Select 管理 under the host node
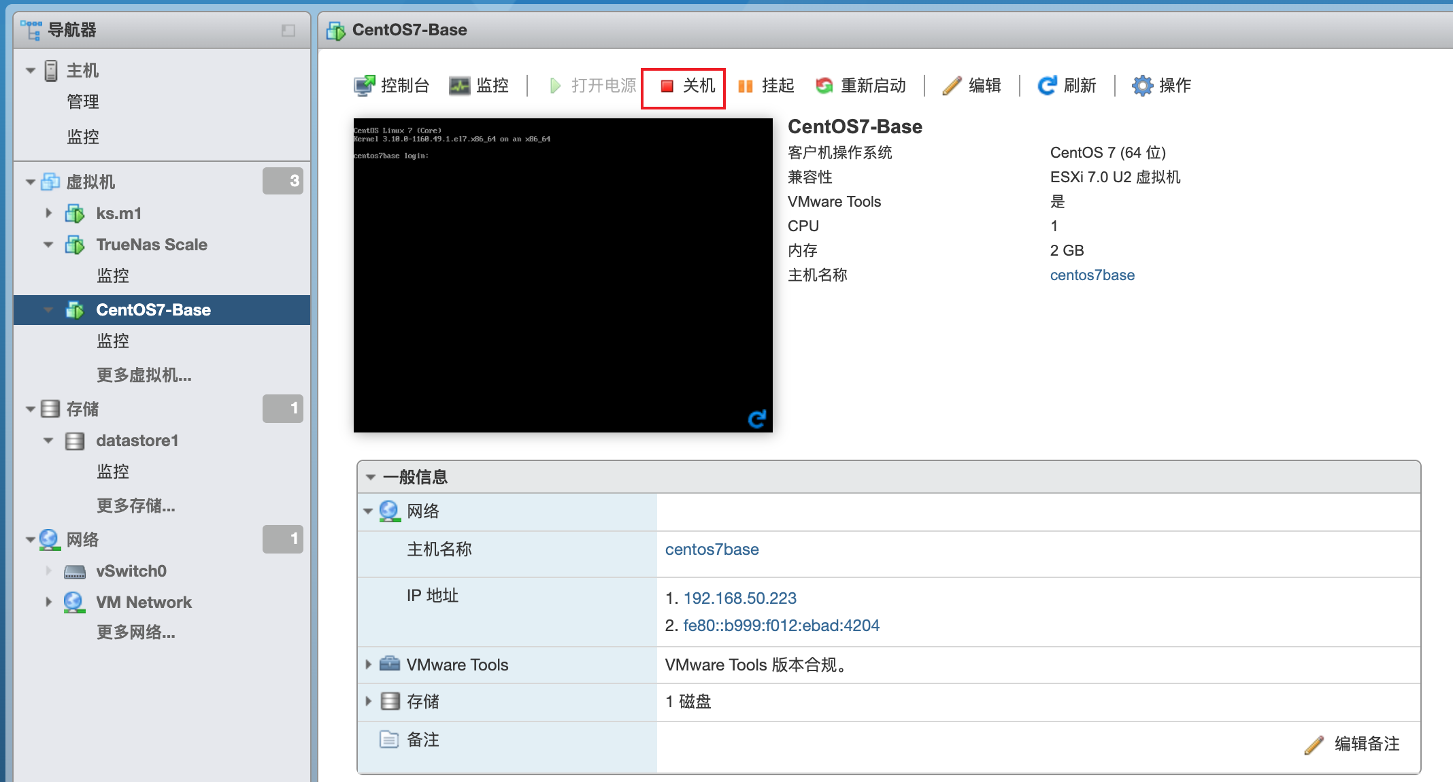Image resolution: width=1453 pixels, height=782 pixels. tap(83, 102)
